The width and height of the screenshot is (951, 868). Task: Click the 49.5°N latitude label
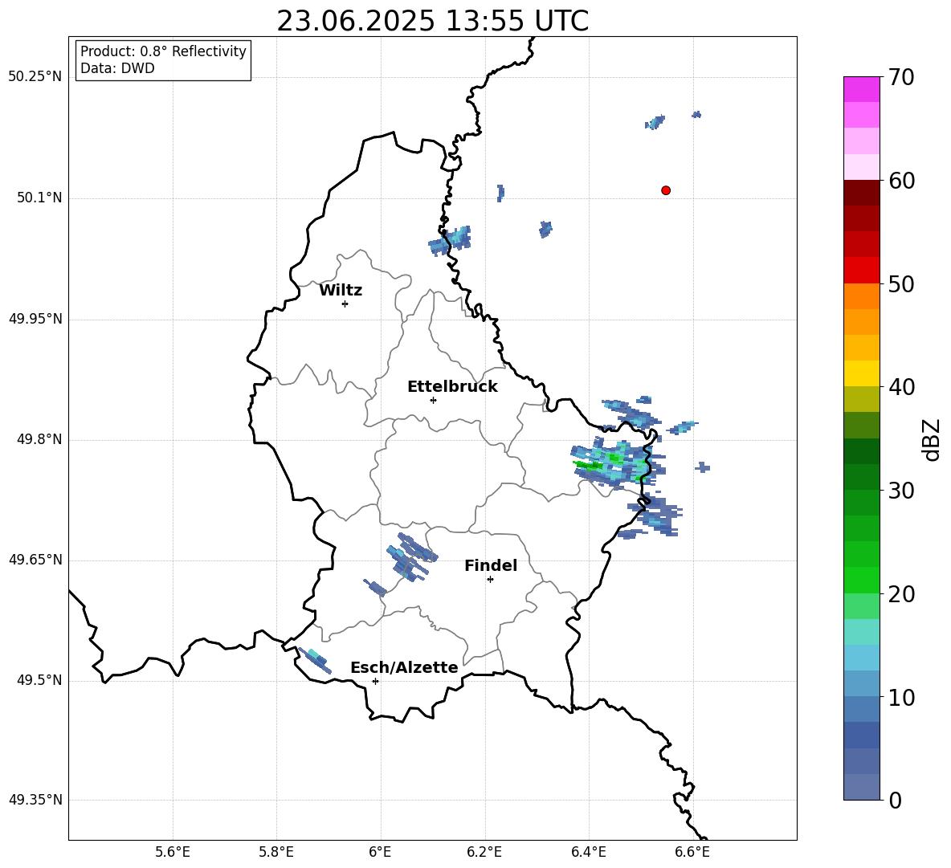39,680
